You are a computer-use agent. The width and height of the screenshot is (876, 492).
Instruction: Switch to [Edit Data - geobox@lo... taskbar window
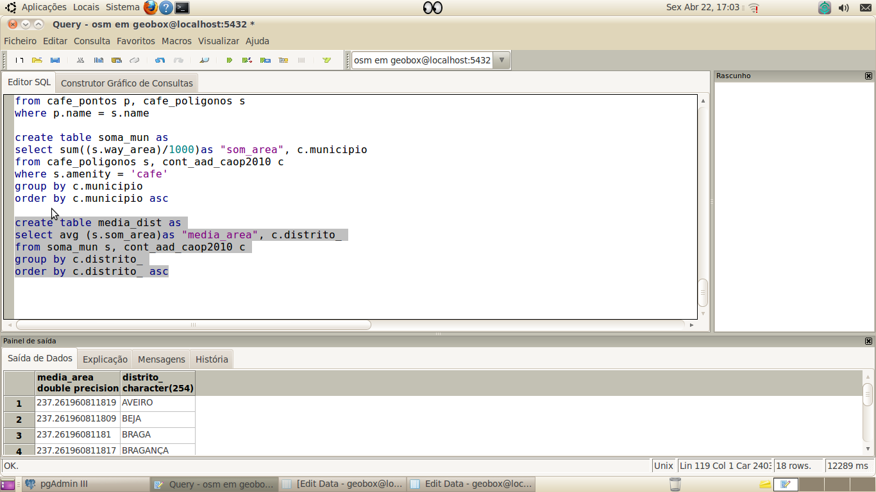tap(343, 484)
